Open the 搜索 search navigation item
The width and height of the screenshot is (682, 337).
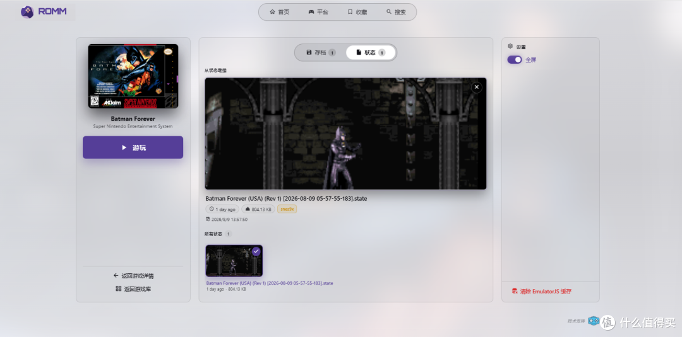point(396,12)
